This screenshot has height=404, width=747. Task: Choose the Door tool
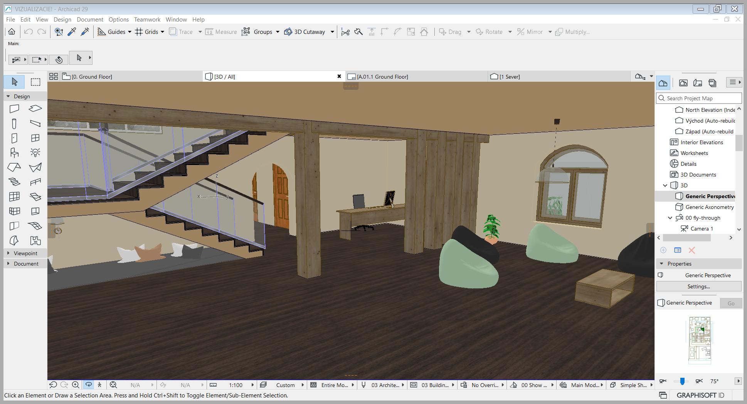click(14, 138)
